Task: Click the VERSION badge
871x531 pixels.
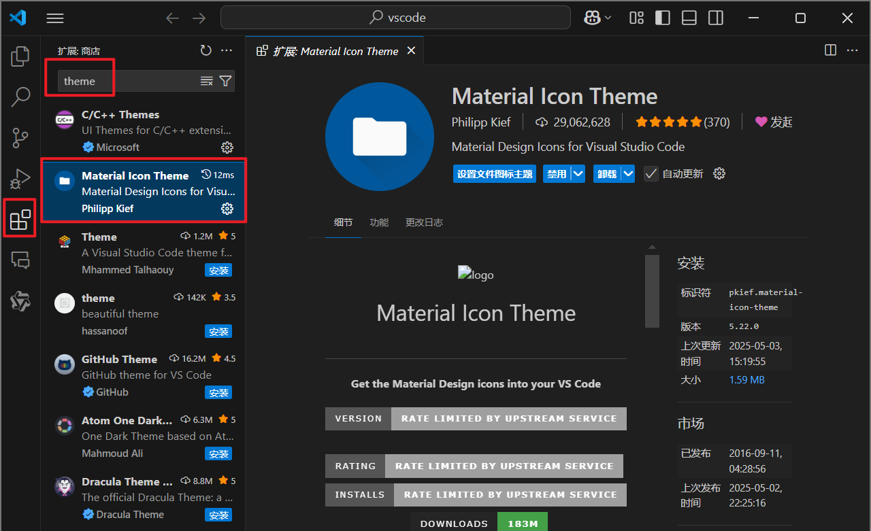Action: point(476,419)
